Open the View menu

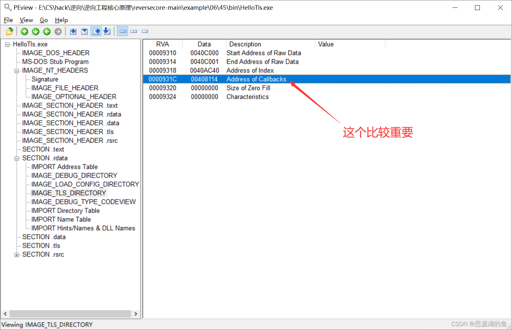[26, 20]
